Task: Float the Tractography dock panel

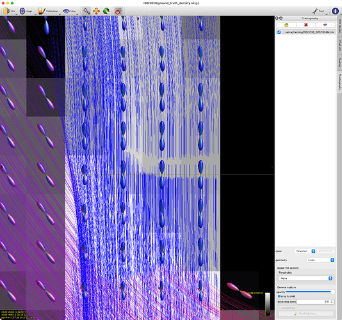Action: coord(281,18)
